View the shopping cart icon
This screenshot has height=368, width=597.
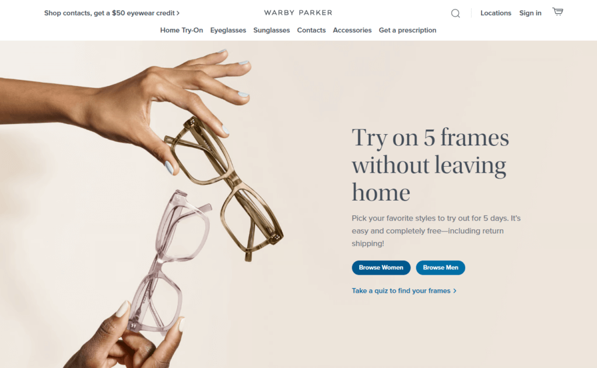pos(558,12)
